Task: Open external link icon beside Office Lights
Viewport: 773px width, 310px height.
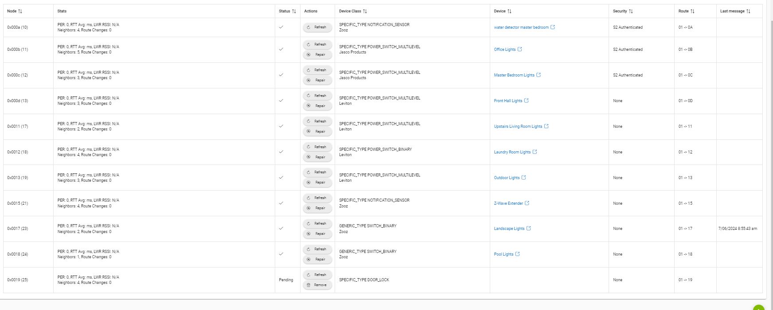Action: click(x=520, y=50)
